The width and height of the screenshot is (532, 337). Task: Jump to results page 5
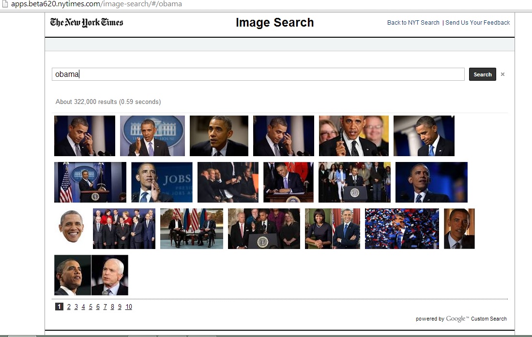91,307
